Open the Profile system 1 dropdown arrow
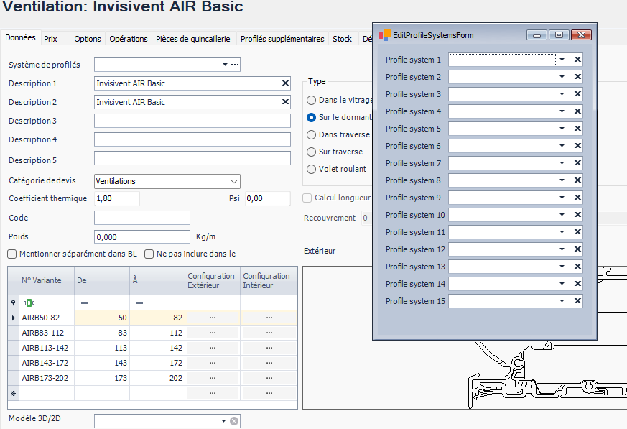The image size is (627, 429). 562,60
